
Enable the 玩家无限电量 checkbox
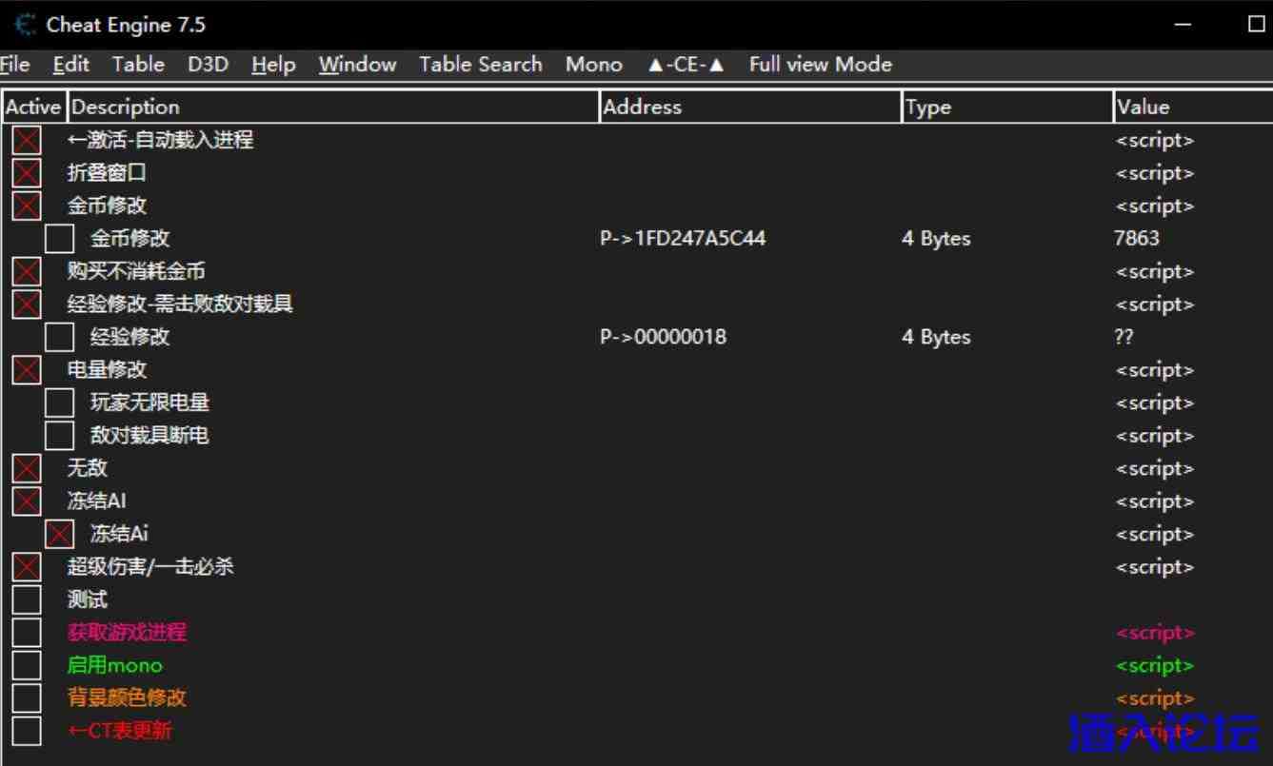pos(59,403)
